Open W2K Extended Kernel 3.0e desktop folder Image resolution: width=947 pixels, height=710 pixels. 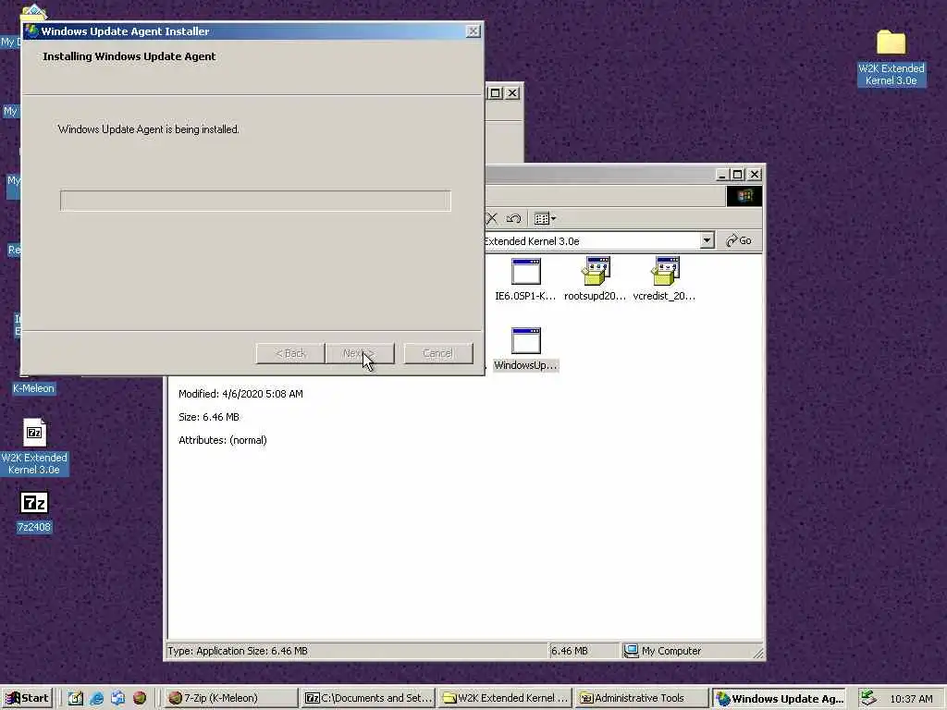click(892, 58)
